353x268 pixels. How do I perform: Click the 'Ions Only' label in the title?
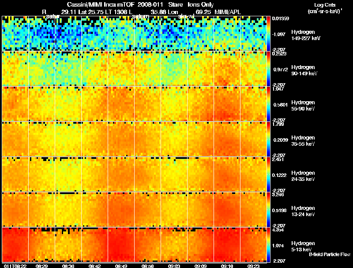(x=200, y=5)
